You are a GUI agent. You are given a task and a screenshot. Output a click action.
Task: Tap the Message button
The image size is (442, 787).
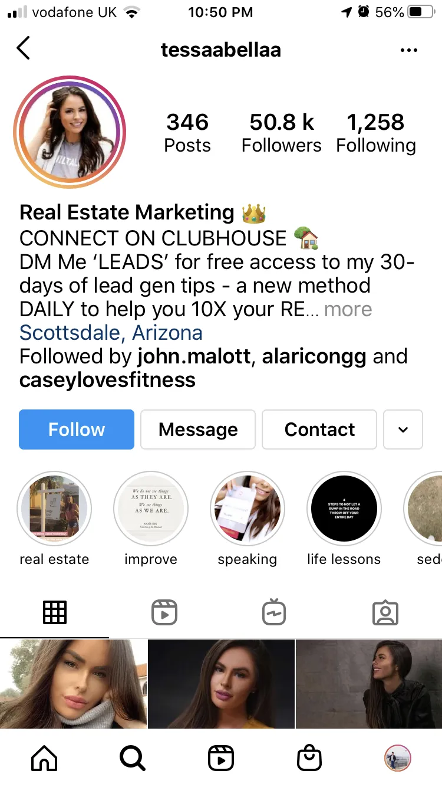tap(198, 429)
